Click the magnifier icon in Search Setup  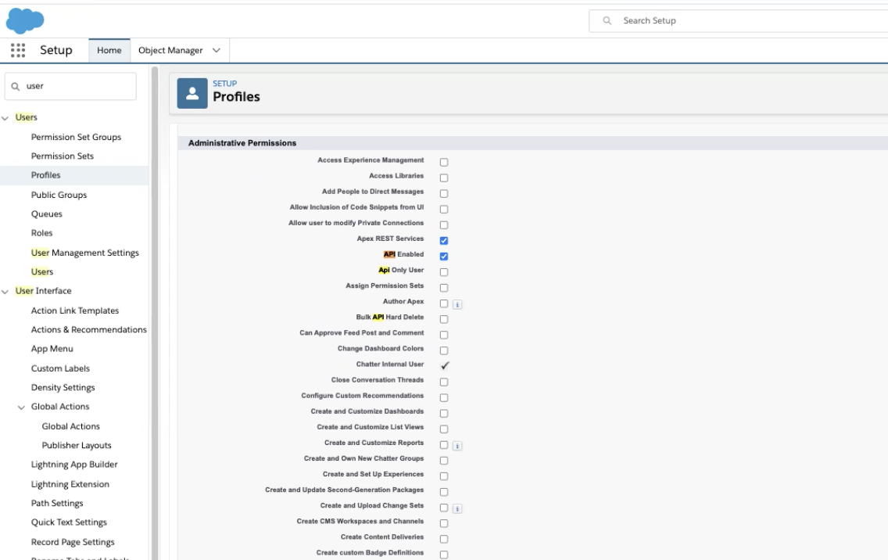[607, 20]
